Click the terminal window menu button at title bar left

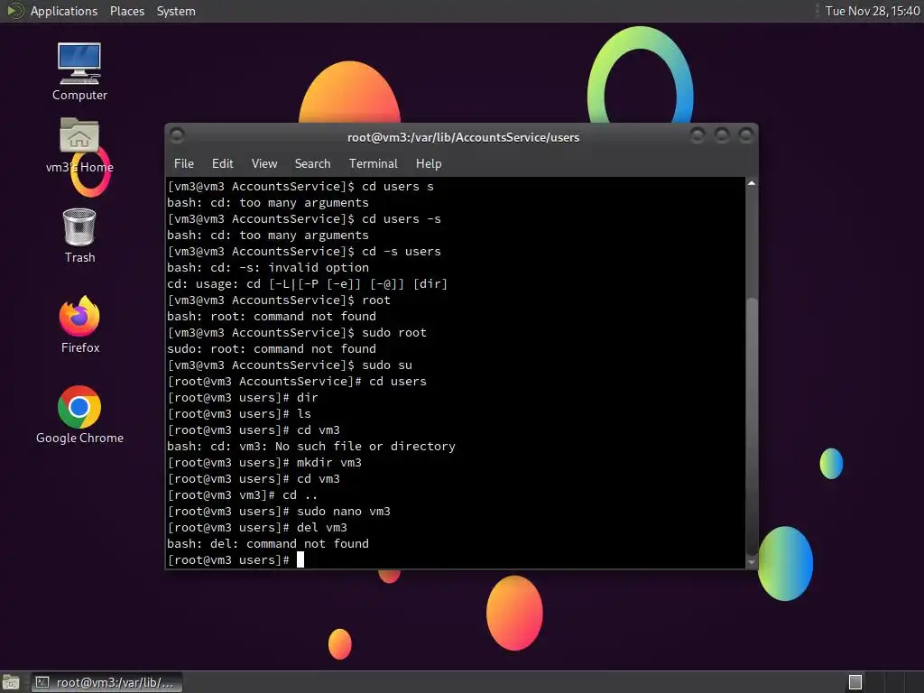coord(177,136)
